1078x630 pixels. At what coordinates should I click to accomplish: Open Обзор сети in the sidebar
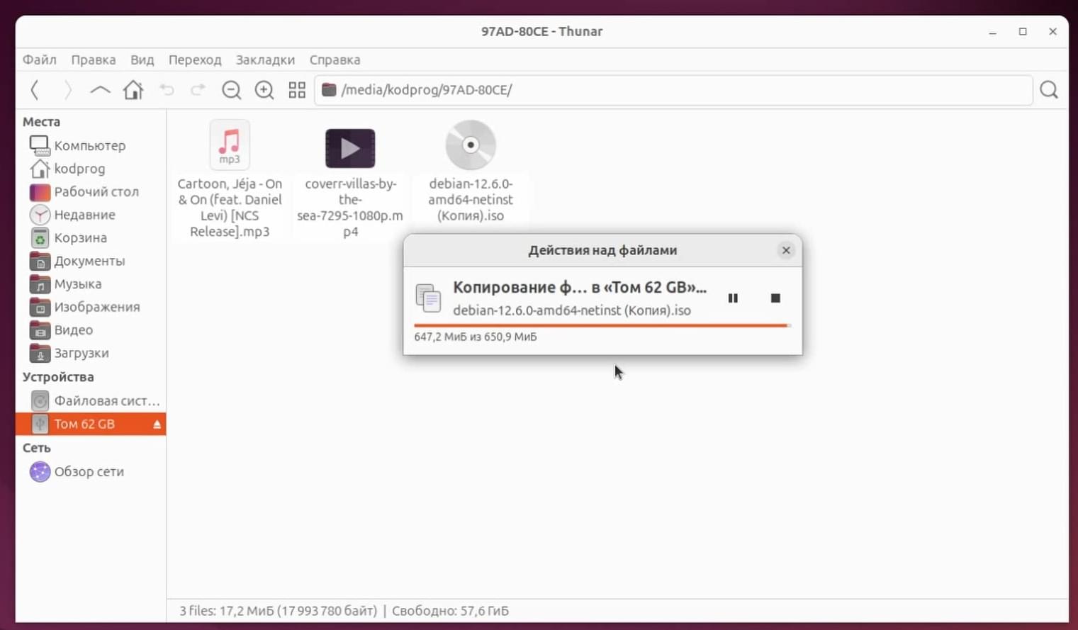(91, 472)
